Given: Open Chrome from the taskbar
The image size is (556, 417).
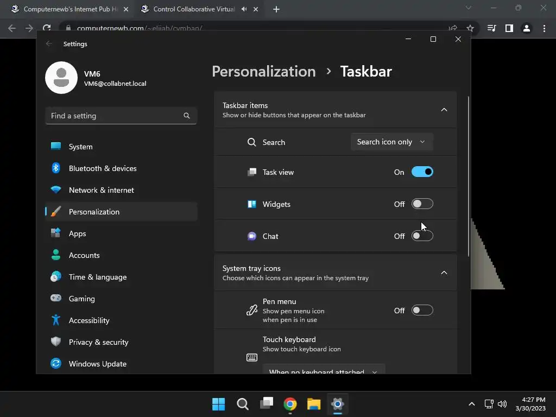Looking at the screenshot, I should 290,404.
